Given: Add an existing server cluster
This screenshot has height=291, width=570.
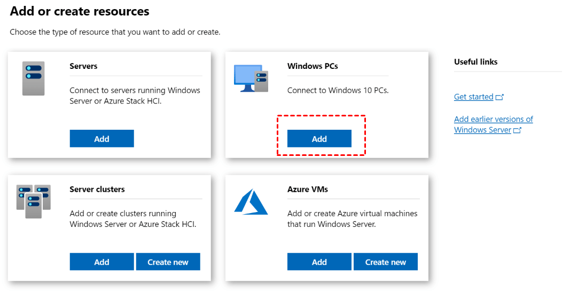Looking at the screenshot, I should [x=102, y=262].
